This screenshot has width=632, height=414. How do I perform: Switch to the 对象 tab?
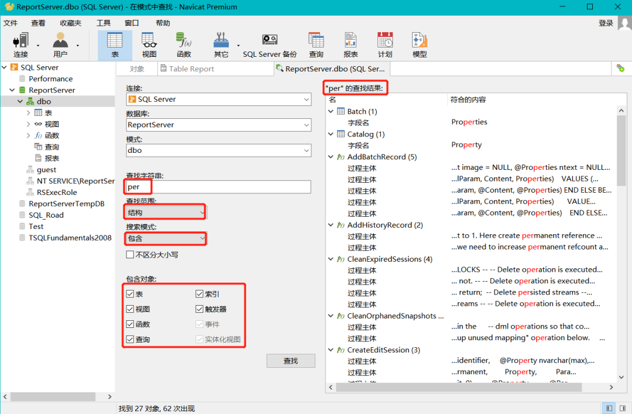point(136,69)
